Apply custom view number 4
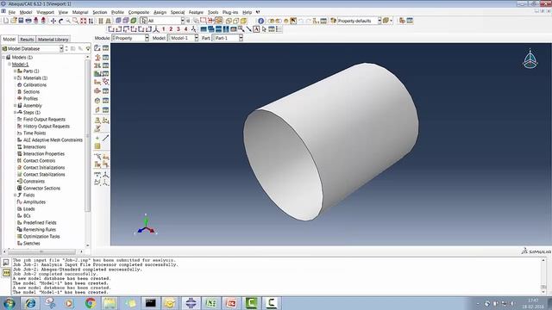Image resolution: width=552 pixels, height=310 pixels. pyautogui.click(x=186, y=29)
